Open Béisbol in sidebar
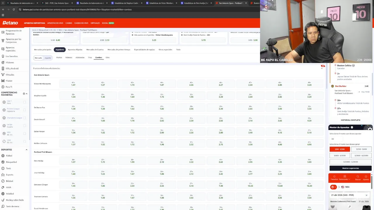Image resolution: width=374 pixels, height=210 pixels. [x=9, y=181]
